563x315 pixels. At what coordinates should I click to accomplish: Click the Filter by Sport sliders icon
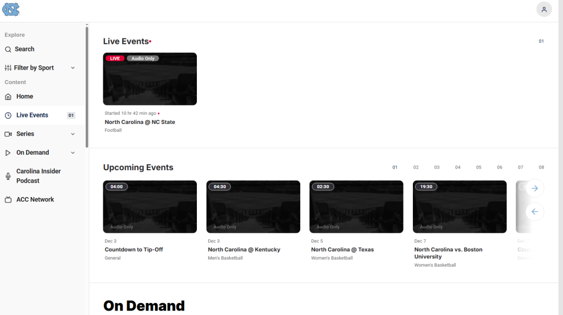point(8,68)
